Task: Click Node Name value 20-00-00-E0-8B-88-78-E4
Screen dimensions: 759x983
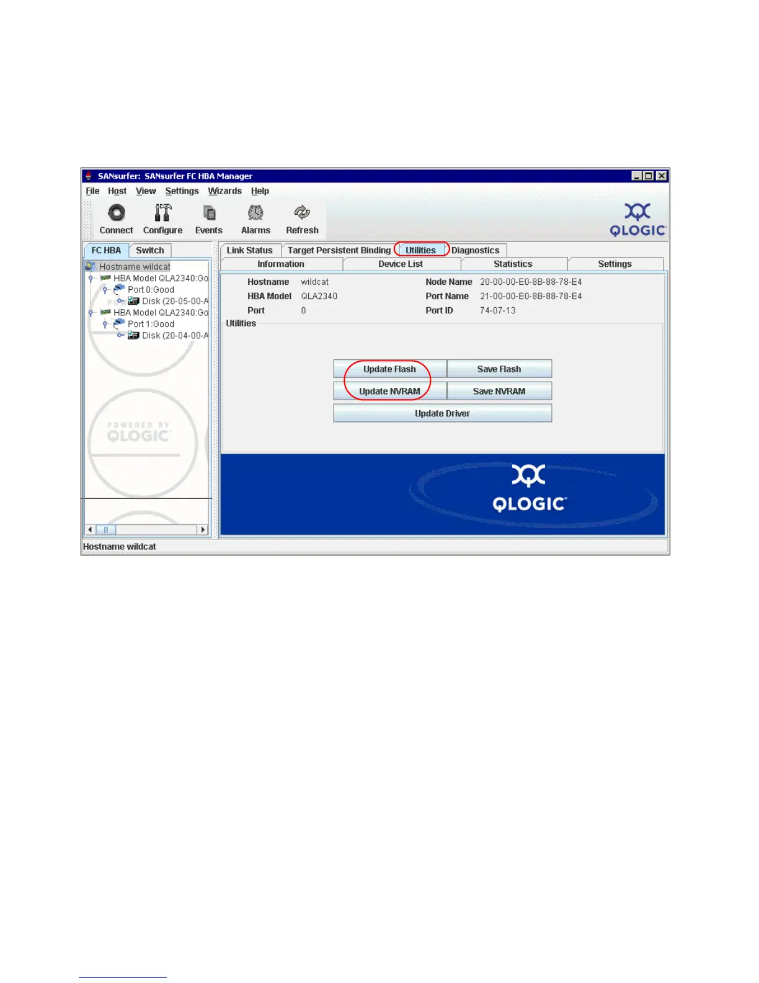Action: 531,282
